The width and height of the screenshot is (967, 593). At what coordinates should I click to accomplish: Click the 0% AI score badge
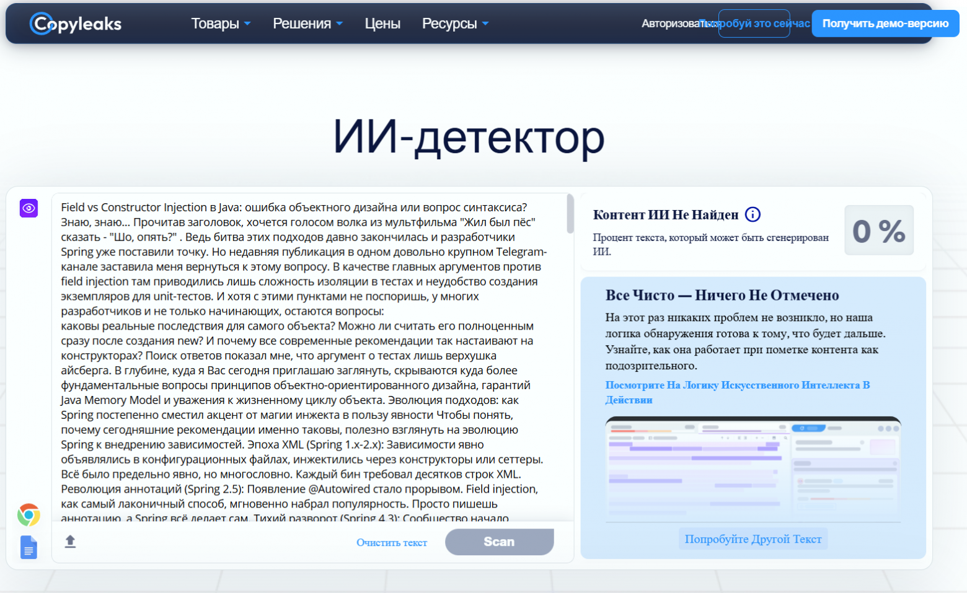[878, 230]
